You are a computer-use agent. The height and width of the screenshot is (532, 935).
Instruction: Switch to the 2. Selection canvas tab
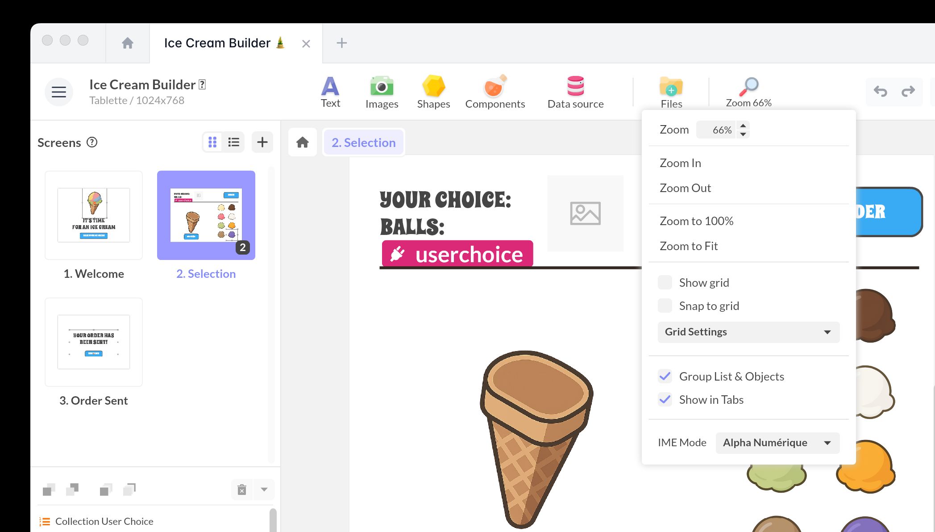pyautogui.click(x=363, y=142)
